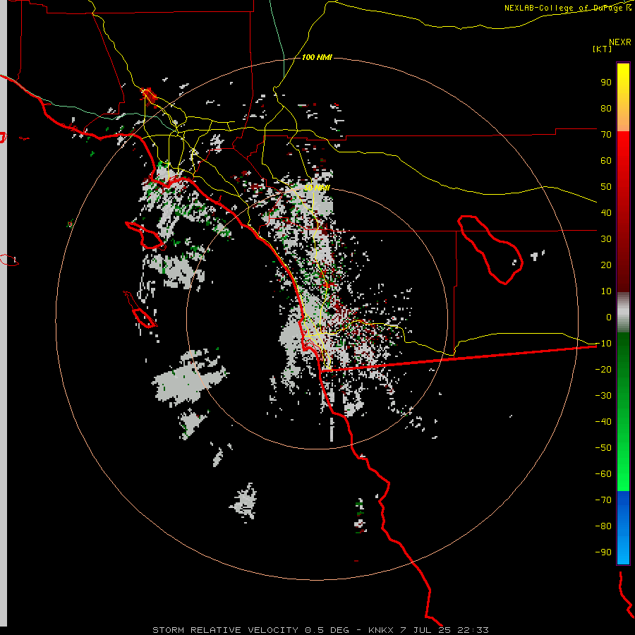635x635 pixels.
Task: Click the 50 NMI range ring label
Action: coord(317,188)
